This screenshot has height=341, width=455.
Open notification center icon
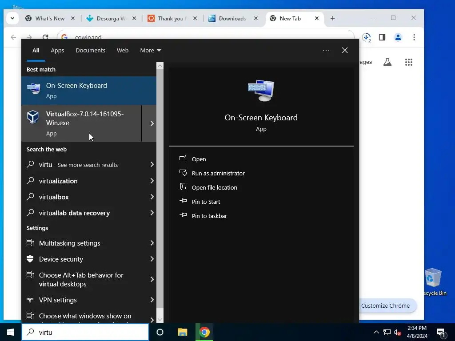coord(441,333)
